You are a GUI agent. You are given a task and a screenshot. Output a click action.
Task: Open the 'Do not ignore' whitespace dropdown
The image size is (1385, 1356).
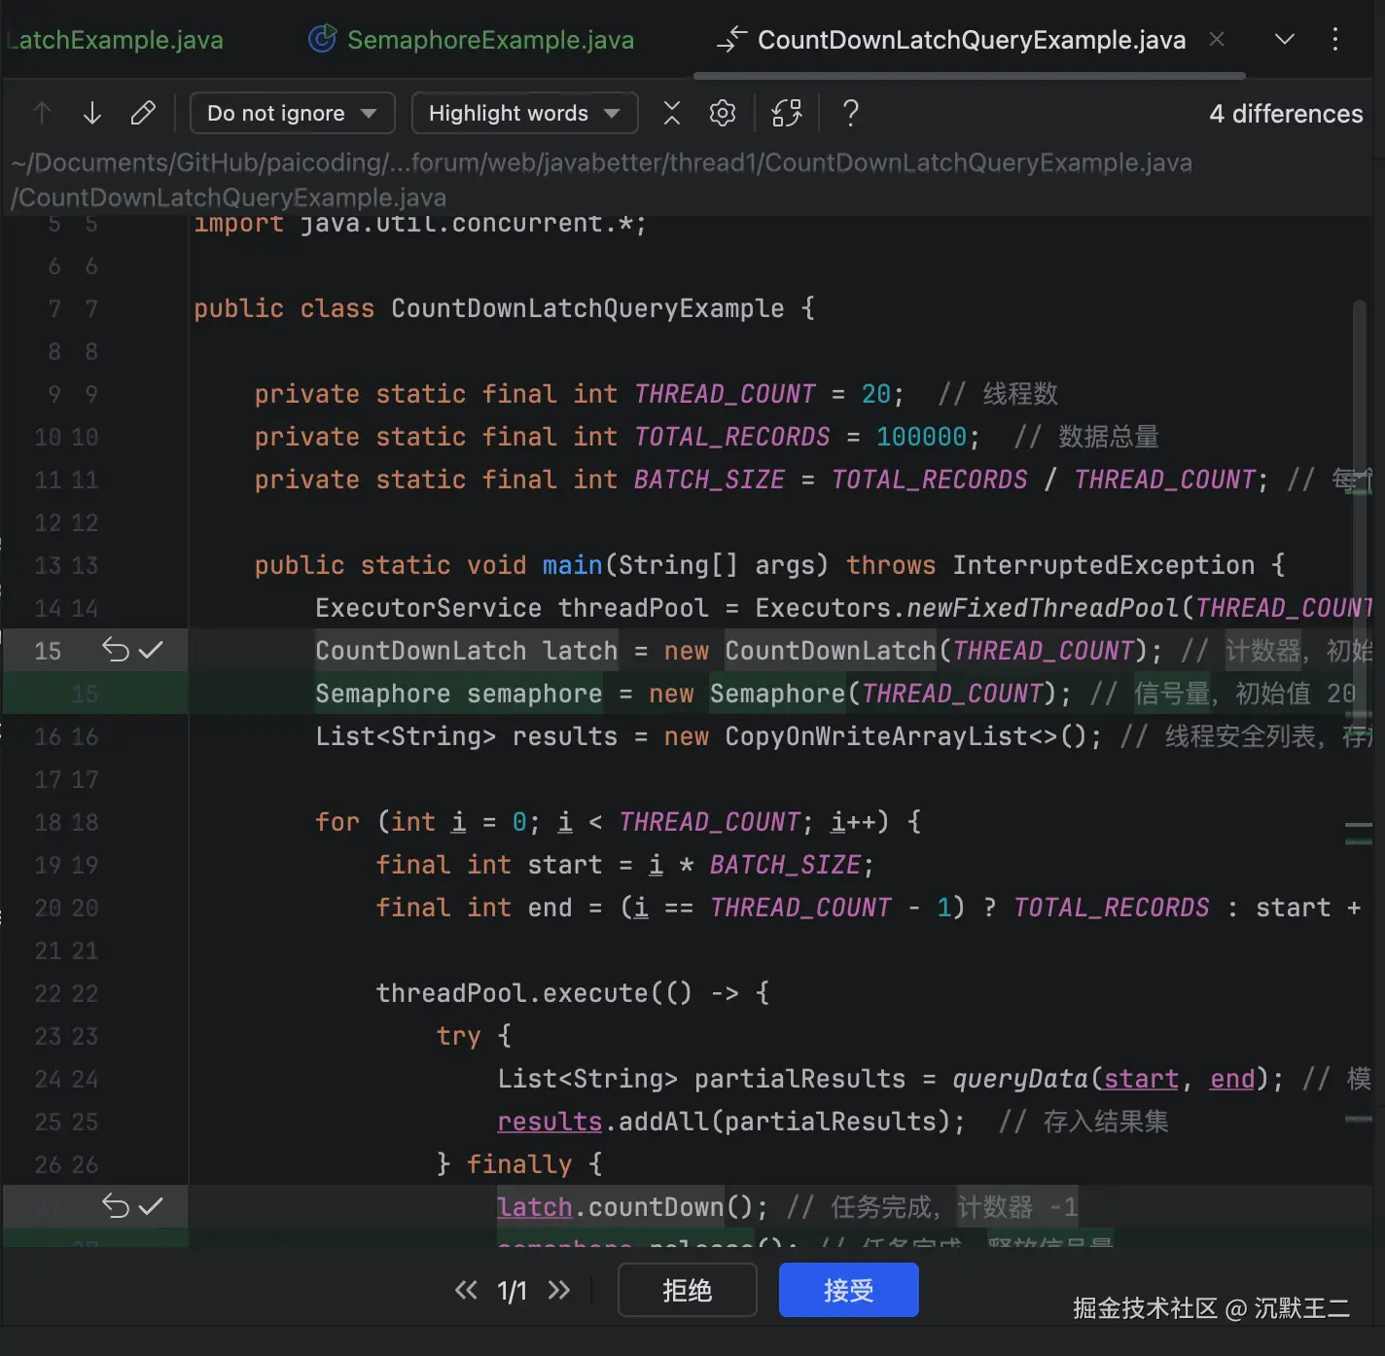tap(292, 113)
